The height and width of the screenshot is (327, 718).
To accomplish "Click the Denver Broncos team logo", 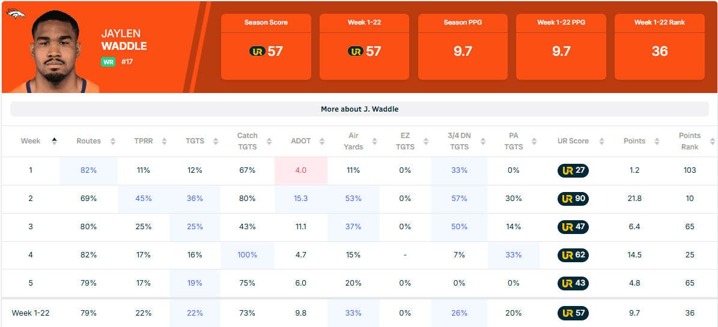I will click(x=16, y=14).
